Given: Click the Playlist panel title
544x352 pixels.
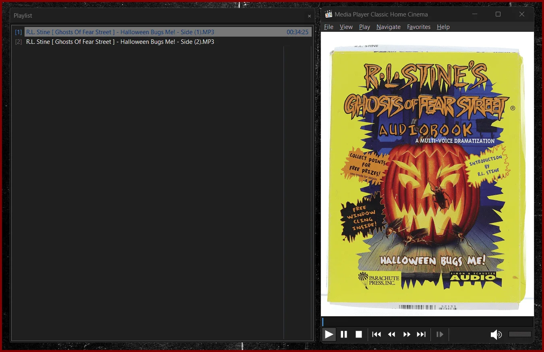Looking at the screenshot, I should pyautogui.click(x=23, y=16).
